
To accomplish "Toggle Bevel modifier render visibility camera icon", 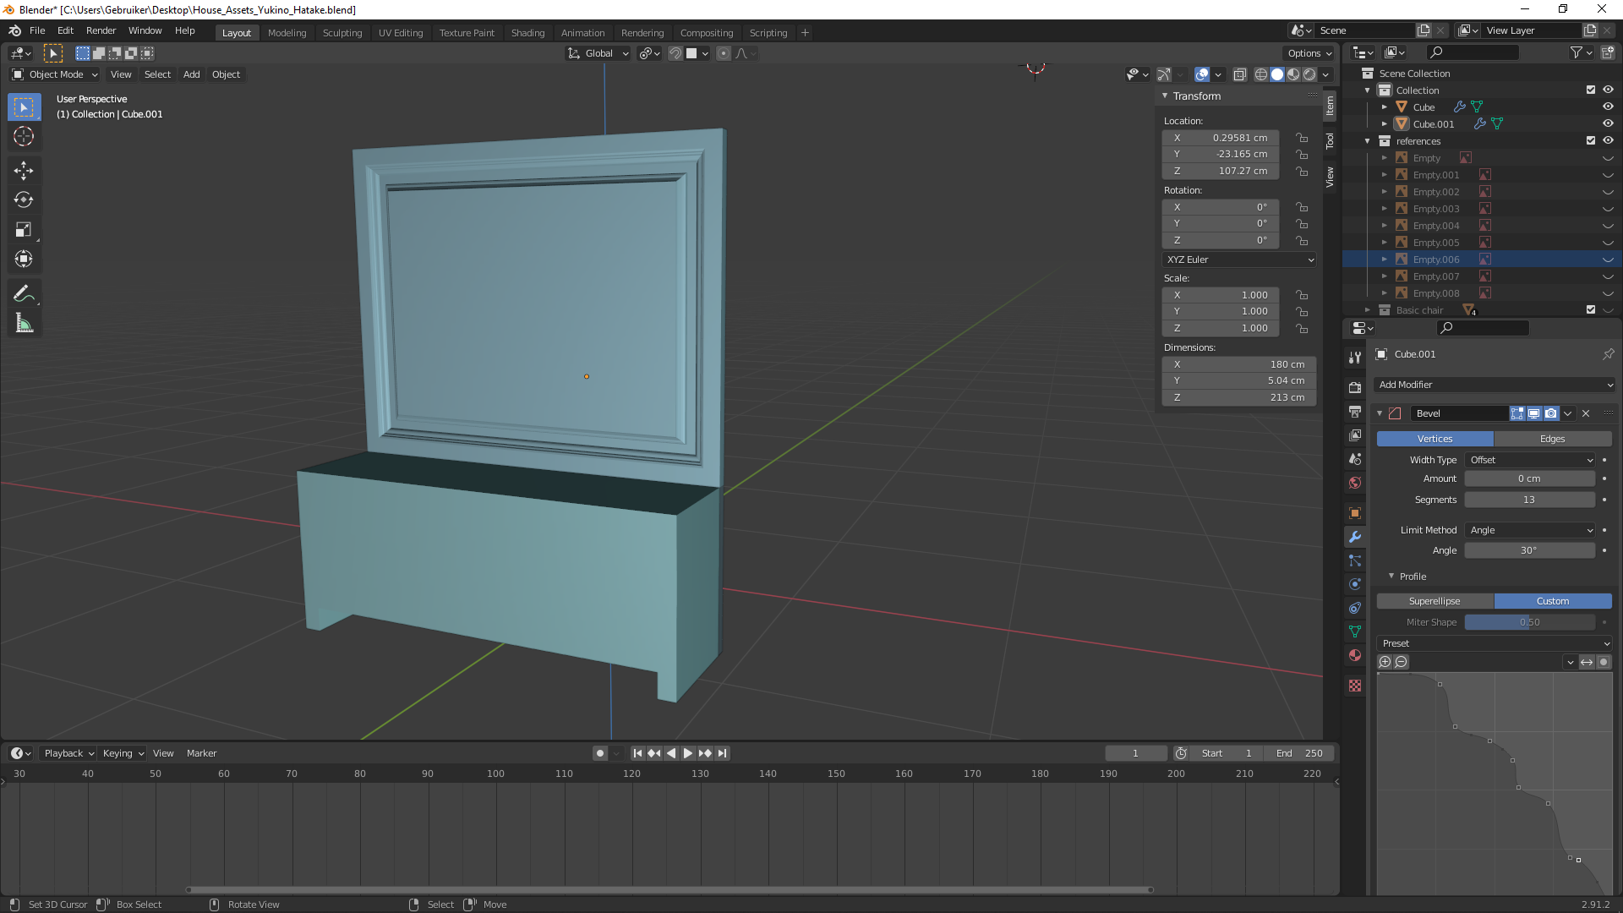I will 1550,413.
